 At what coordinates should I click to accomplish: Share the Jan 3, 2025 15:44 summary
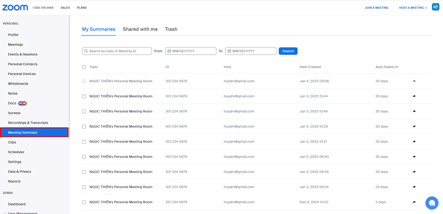[414, 96]
